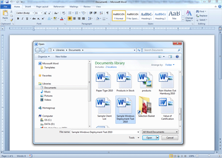Click the Multilevel List icon

pyautogui.click(x=84, y=13)
